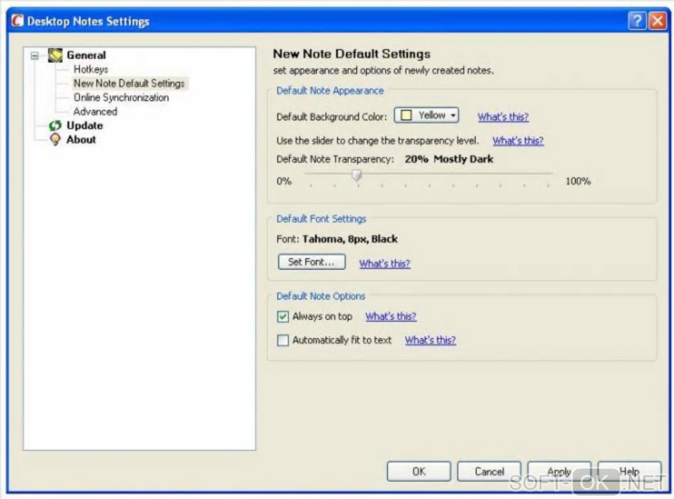
Task: Select Hotkeys in the settings tree
Action: pyautogui.click(x=91, y=69)
